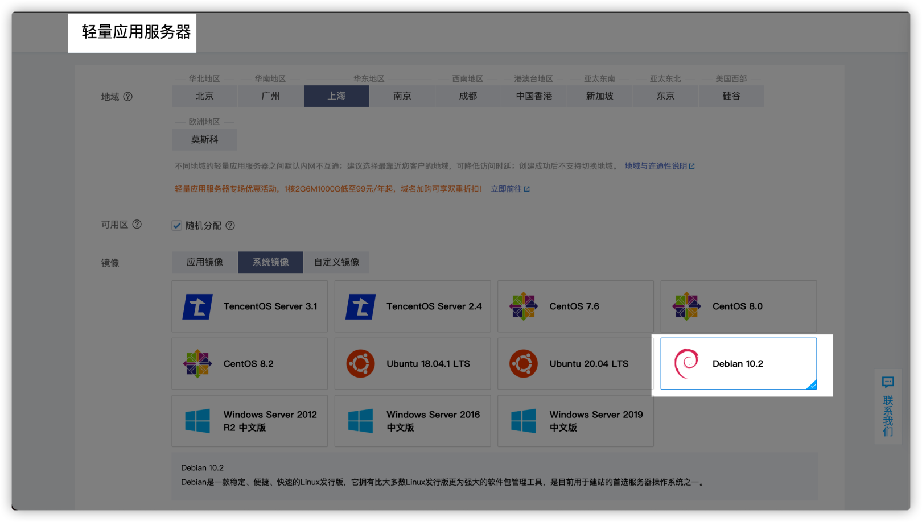922x522 pixels.
Task: Select the 广州 region
Action: pyautogui.click(x=270, y=96)
